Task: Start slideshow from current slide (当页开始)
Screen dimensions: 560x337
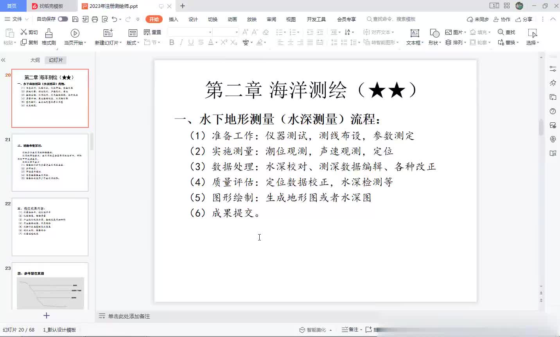Action: pyautogui.click(x=75, y=34)
